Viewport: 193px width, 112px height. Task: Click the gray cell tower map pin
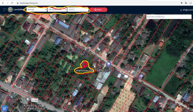[28, 99]
